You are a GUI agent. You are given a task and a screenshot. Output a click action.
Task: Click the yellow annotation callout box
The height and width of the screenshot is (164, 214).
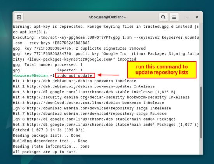(x=162, y=70)
